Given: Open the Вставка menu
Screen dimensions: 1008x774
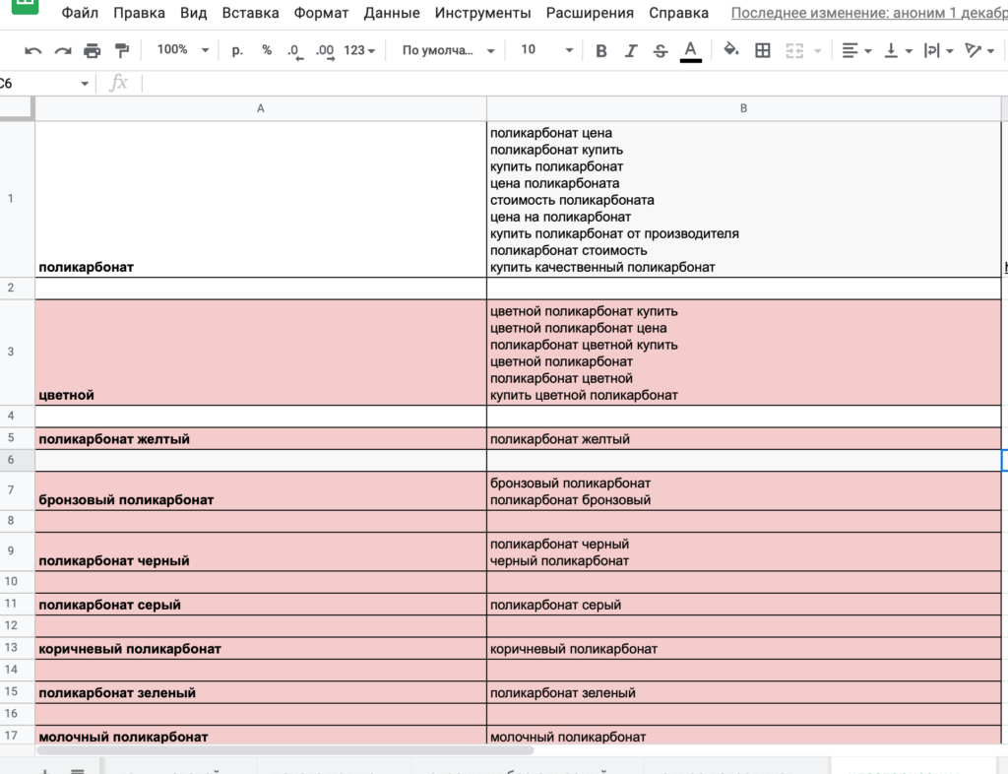Looking at the screenshot, I should (x=250, y=13).
